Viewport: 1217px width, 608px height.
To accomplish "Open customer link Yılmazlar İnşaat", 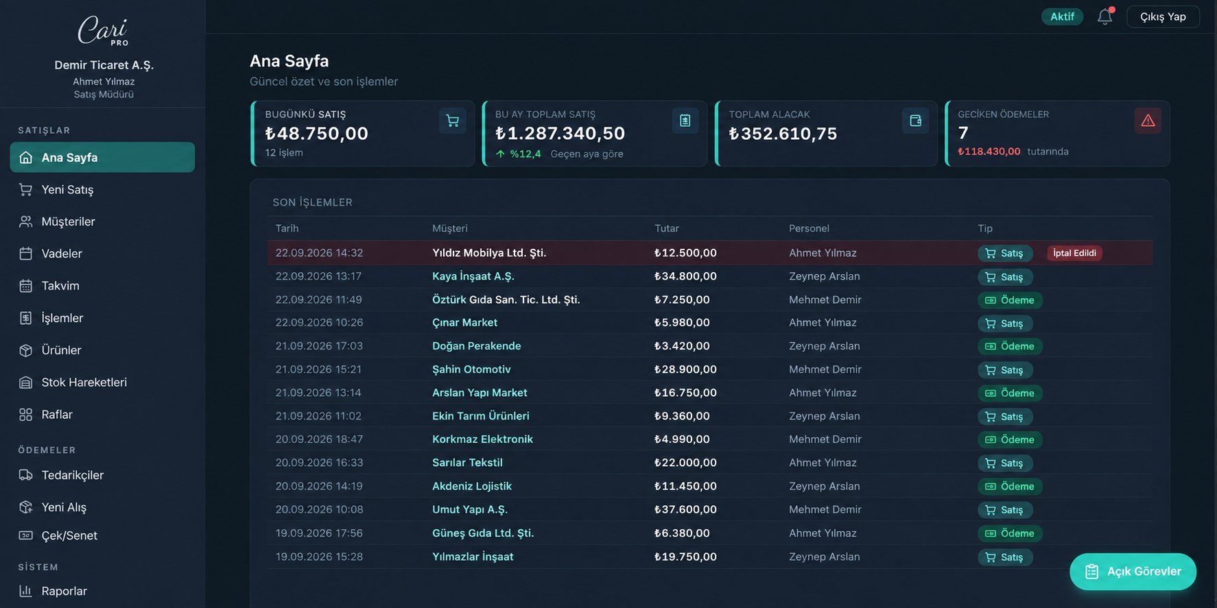I will (x=473, y=557).
